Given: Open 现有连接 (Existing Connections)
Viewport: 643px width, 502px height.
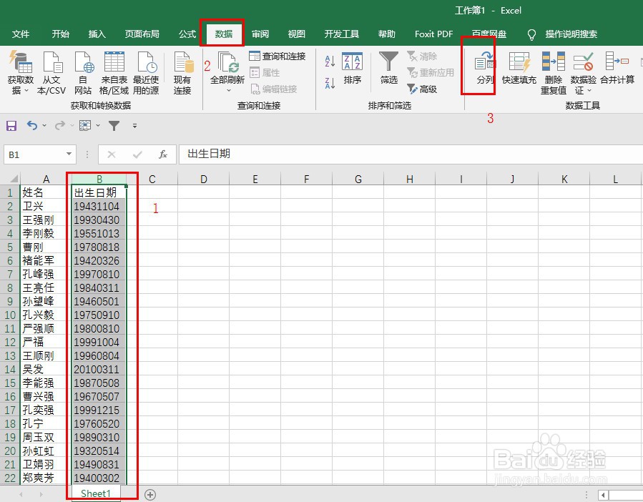Looking at the screenshot, I should 182,73.
